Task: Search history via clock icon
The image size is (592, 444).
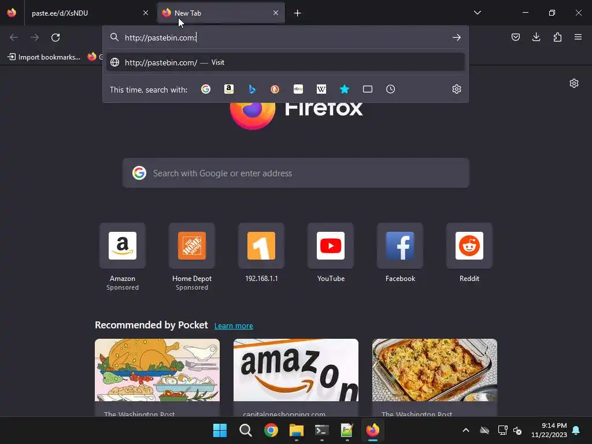Action: click(390, 89)
